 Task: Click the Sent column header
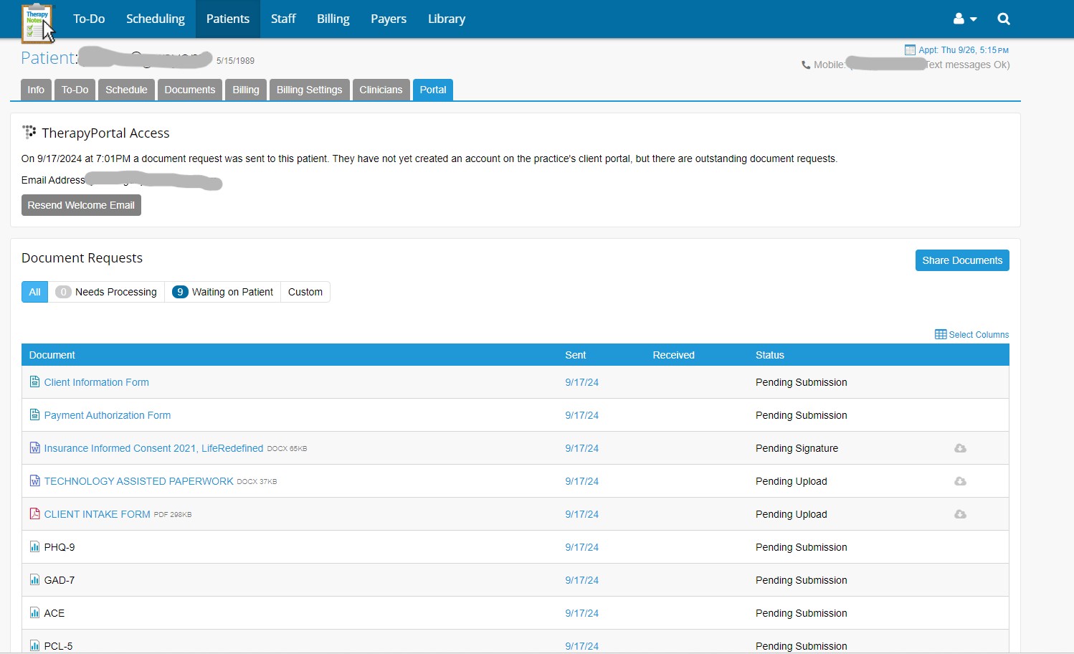click(576, 355)
